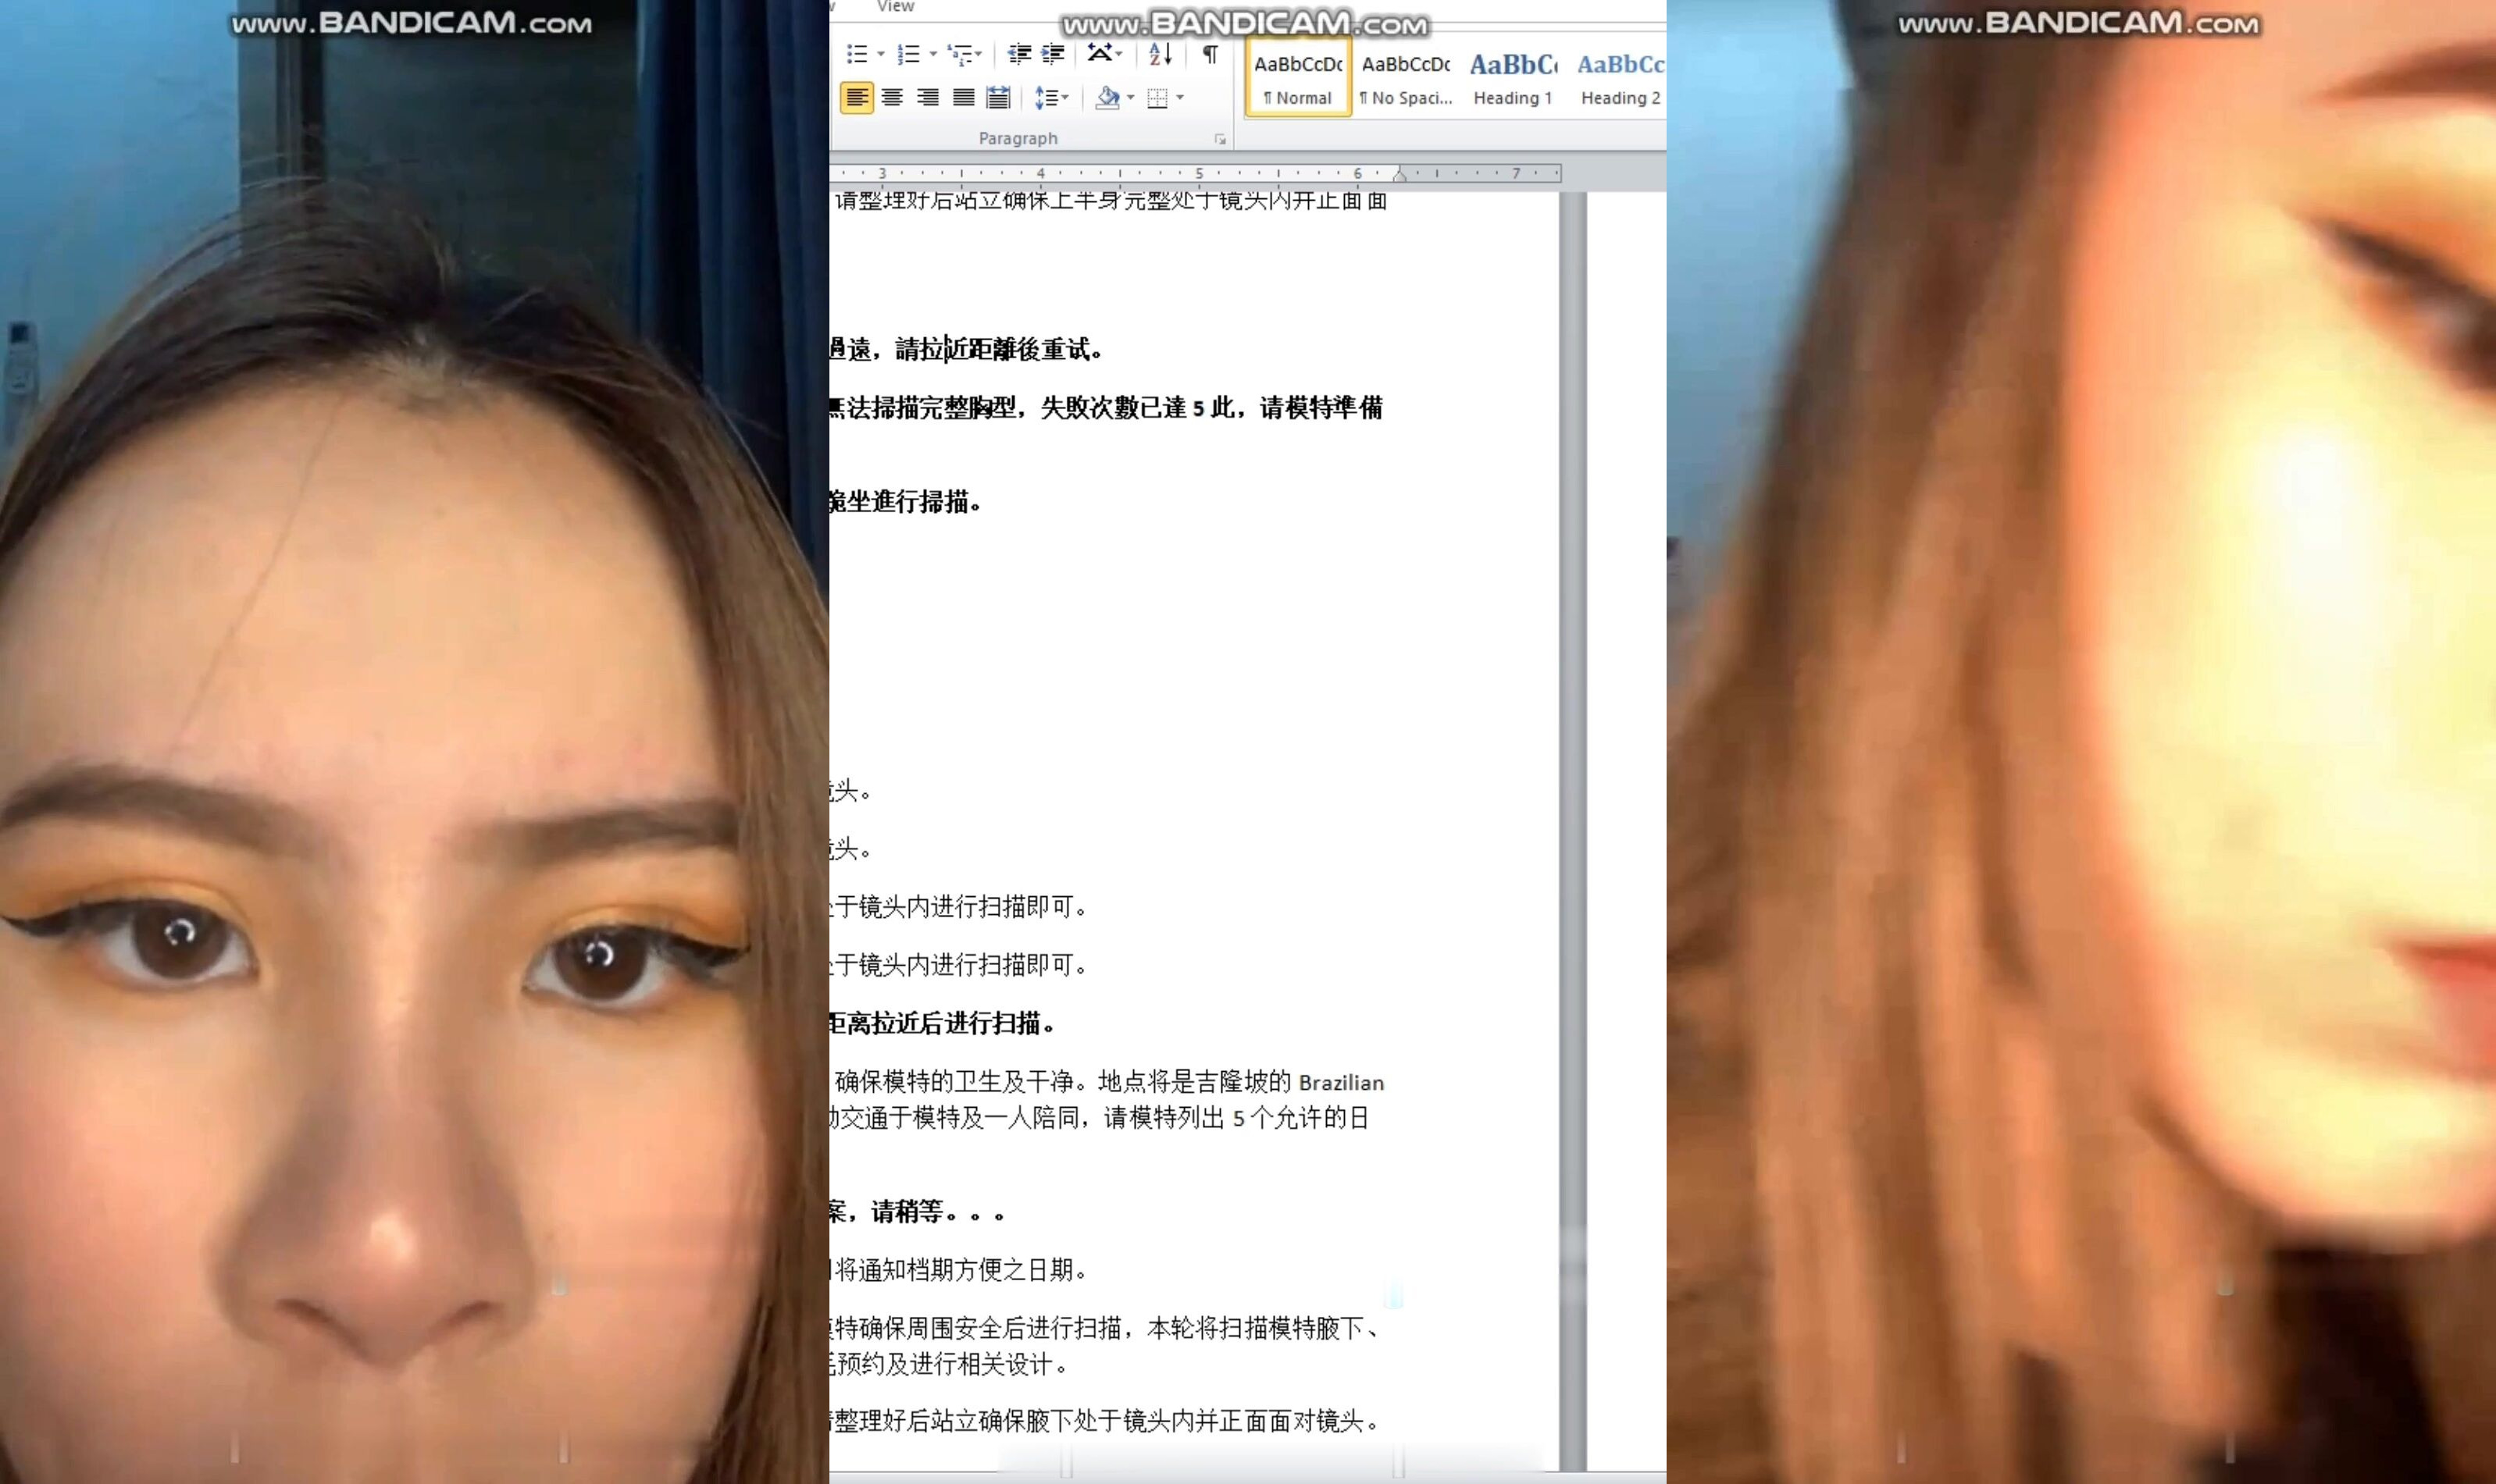
Task: Open the Shading color dropdown arrow
Action: pyautogui.click(x=1130, y=97)
